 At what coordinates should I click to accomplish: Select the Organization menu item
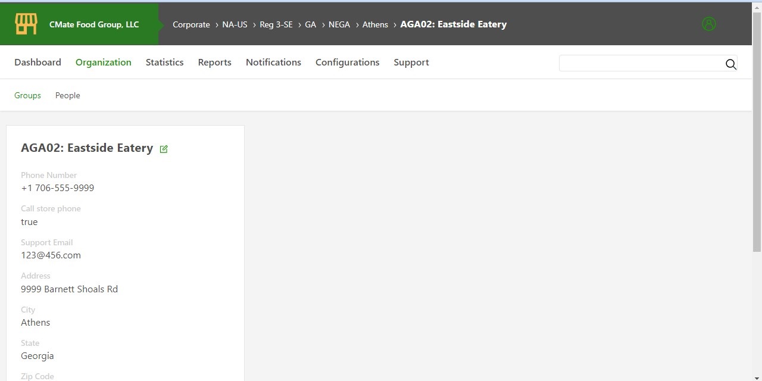(103, 63)
